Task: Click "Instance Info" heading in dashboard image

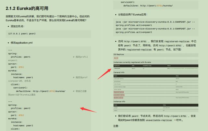Action: [119, 101]
